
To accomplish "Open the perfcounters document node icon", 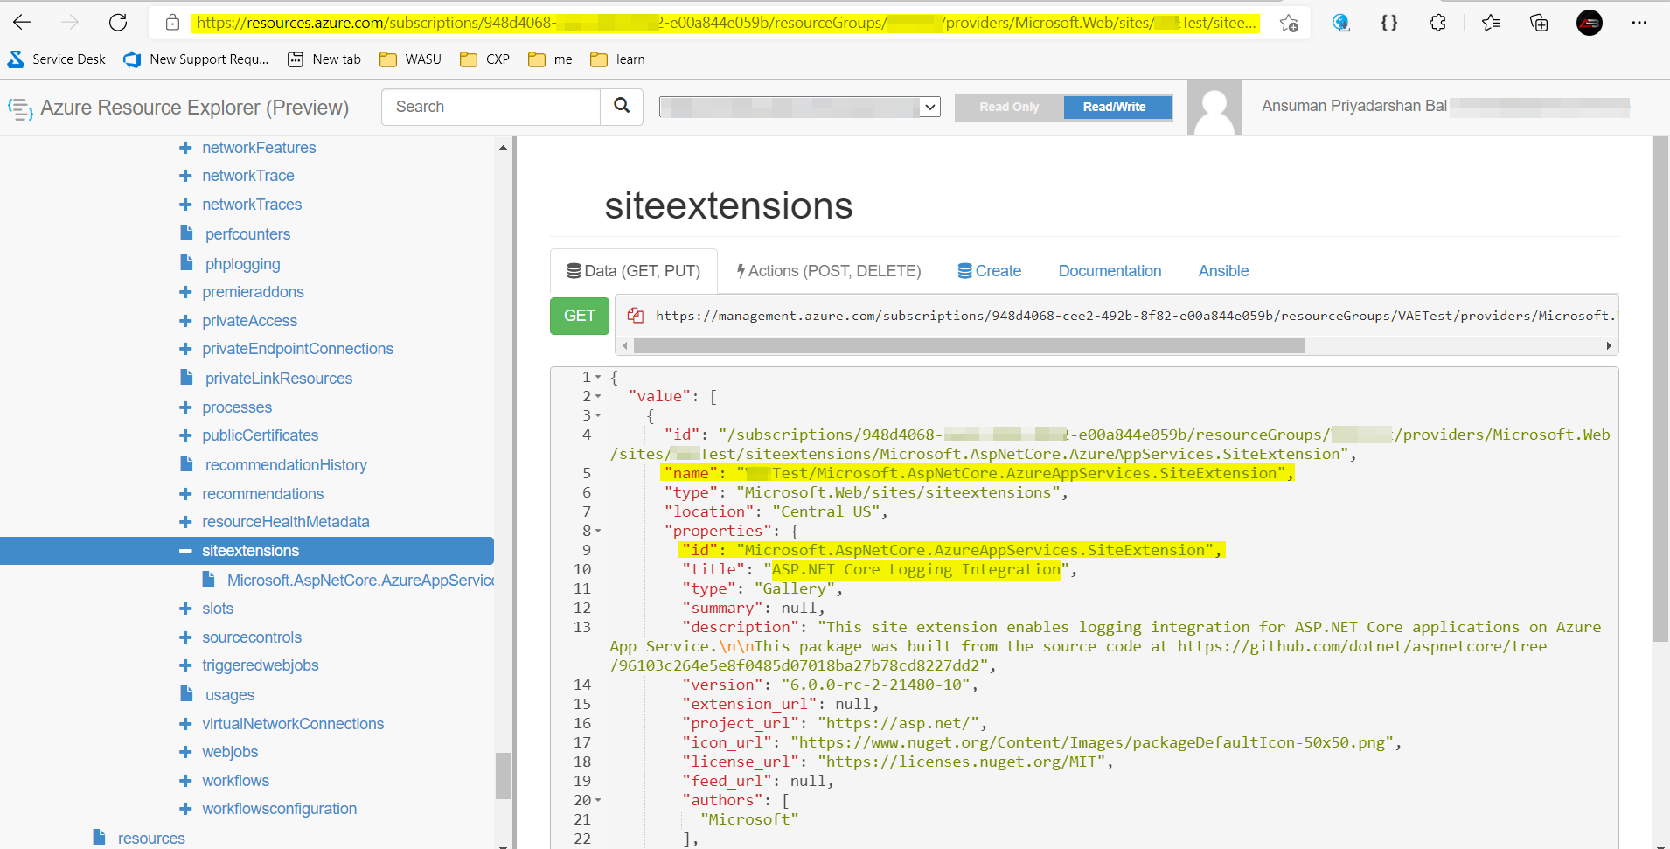I will pyautogui.click(x=186, y=233).
